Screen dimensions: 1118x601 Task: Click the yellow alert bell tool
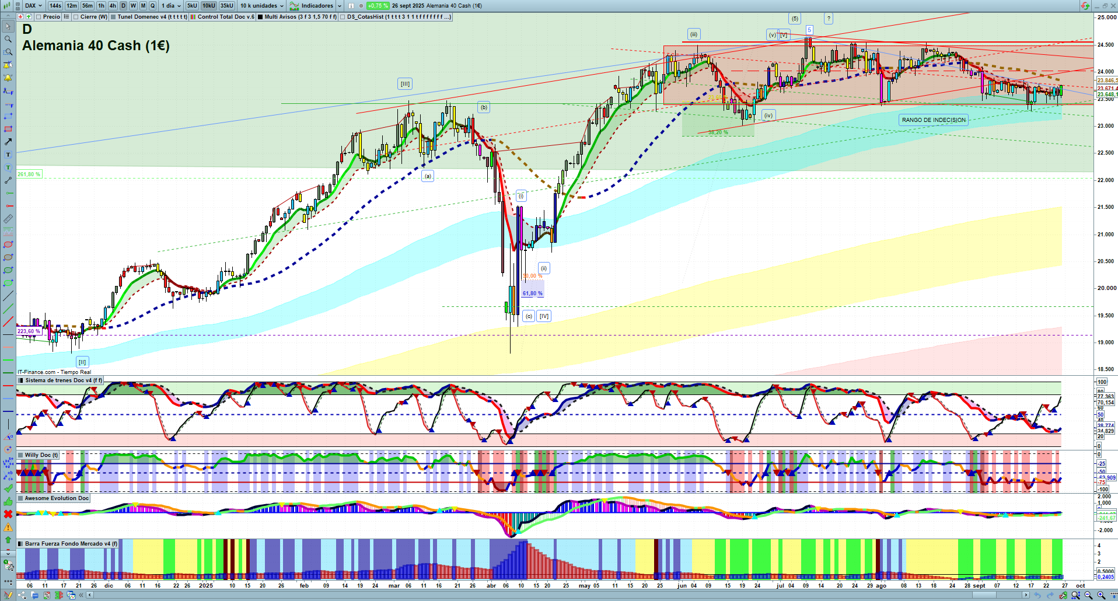point(8,78)
